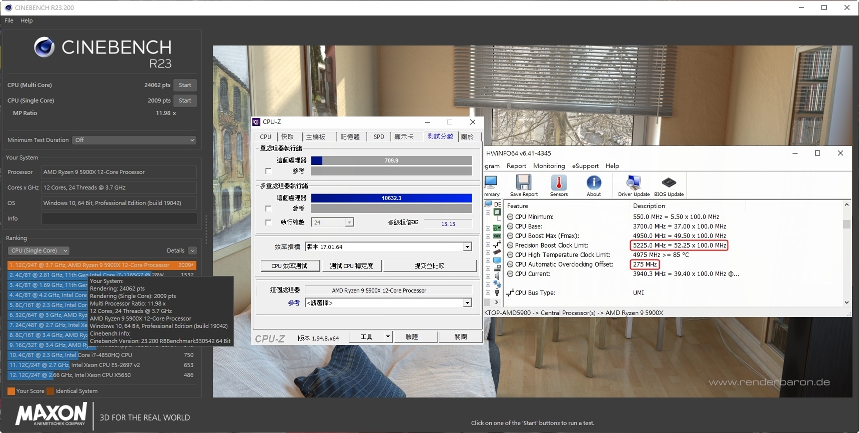Open the 版本 17.01.64 benchmark version dropdown

[x=467, y=247]
